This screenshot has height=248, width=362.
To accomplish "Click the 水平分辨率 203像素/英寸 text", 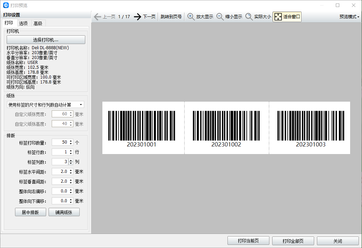I will [x=32, y=53].
